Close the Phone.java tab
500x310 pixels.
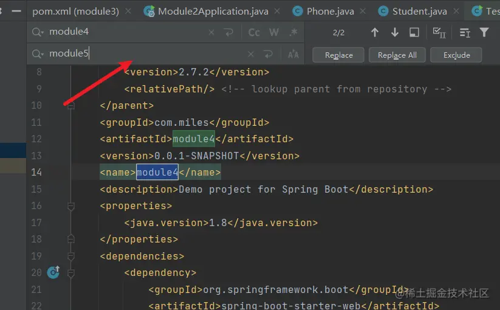point(363,11)
